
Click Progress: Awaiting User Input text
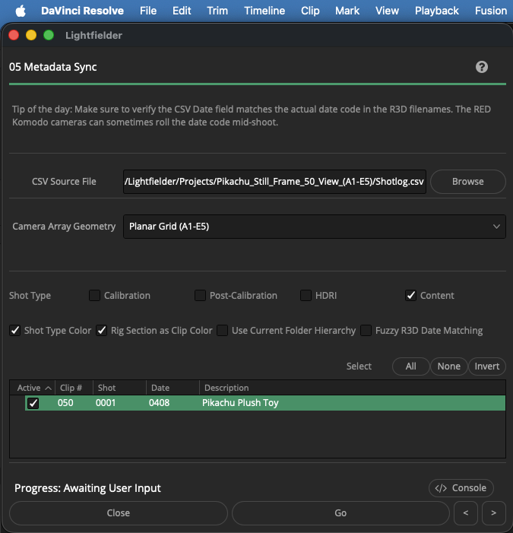[87, 488]
